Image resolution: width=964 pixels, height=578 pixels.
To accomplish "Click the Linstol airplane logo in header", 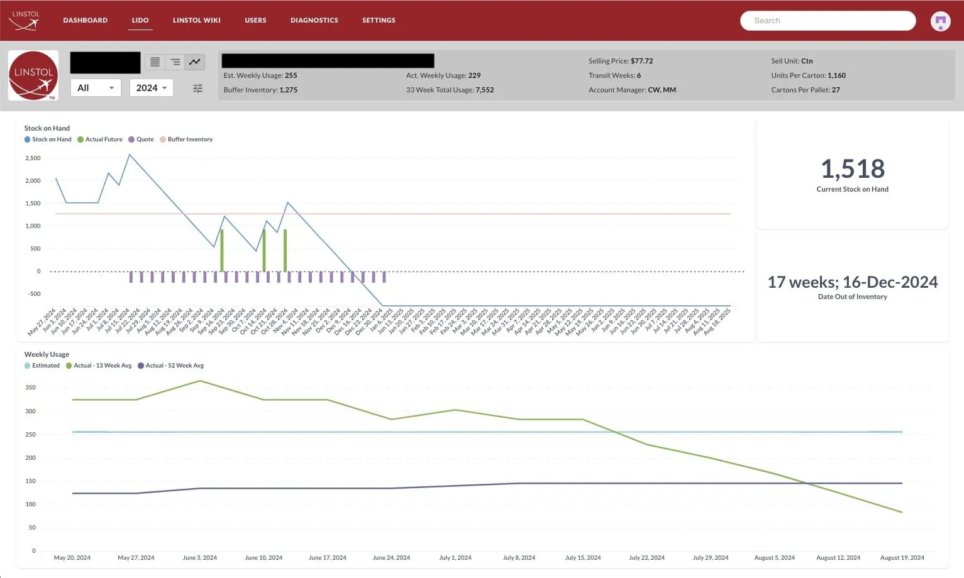I will pyautogui.click(x=26, y=20).
